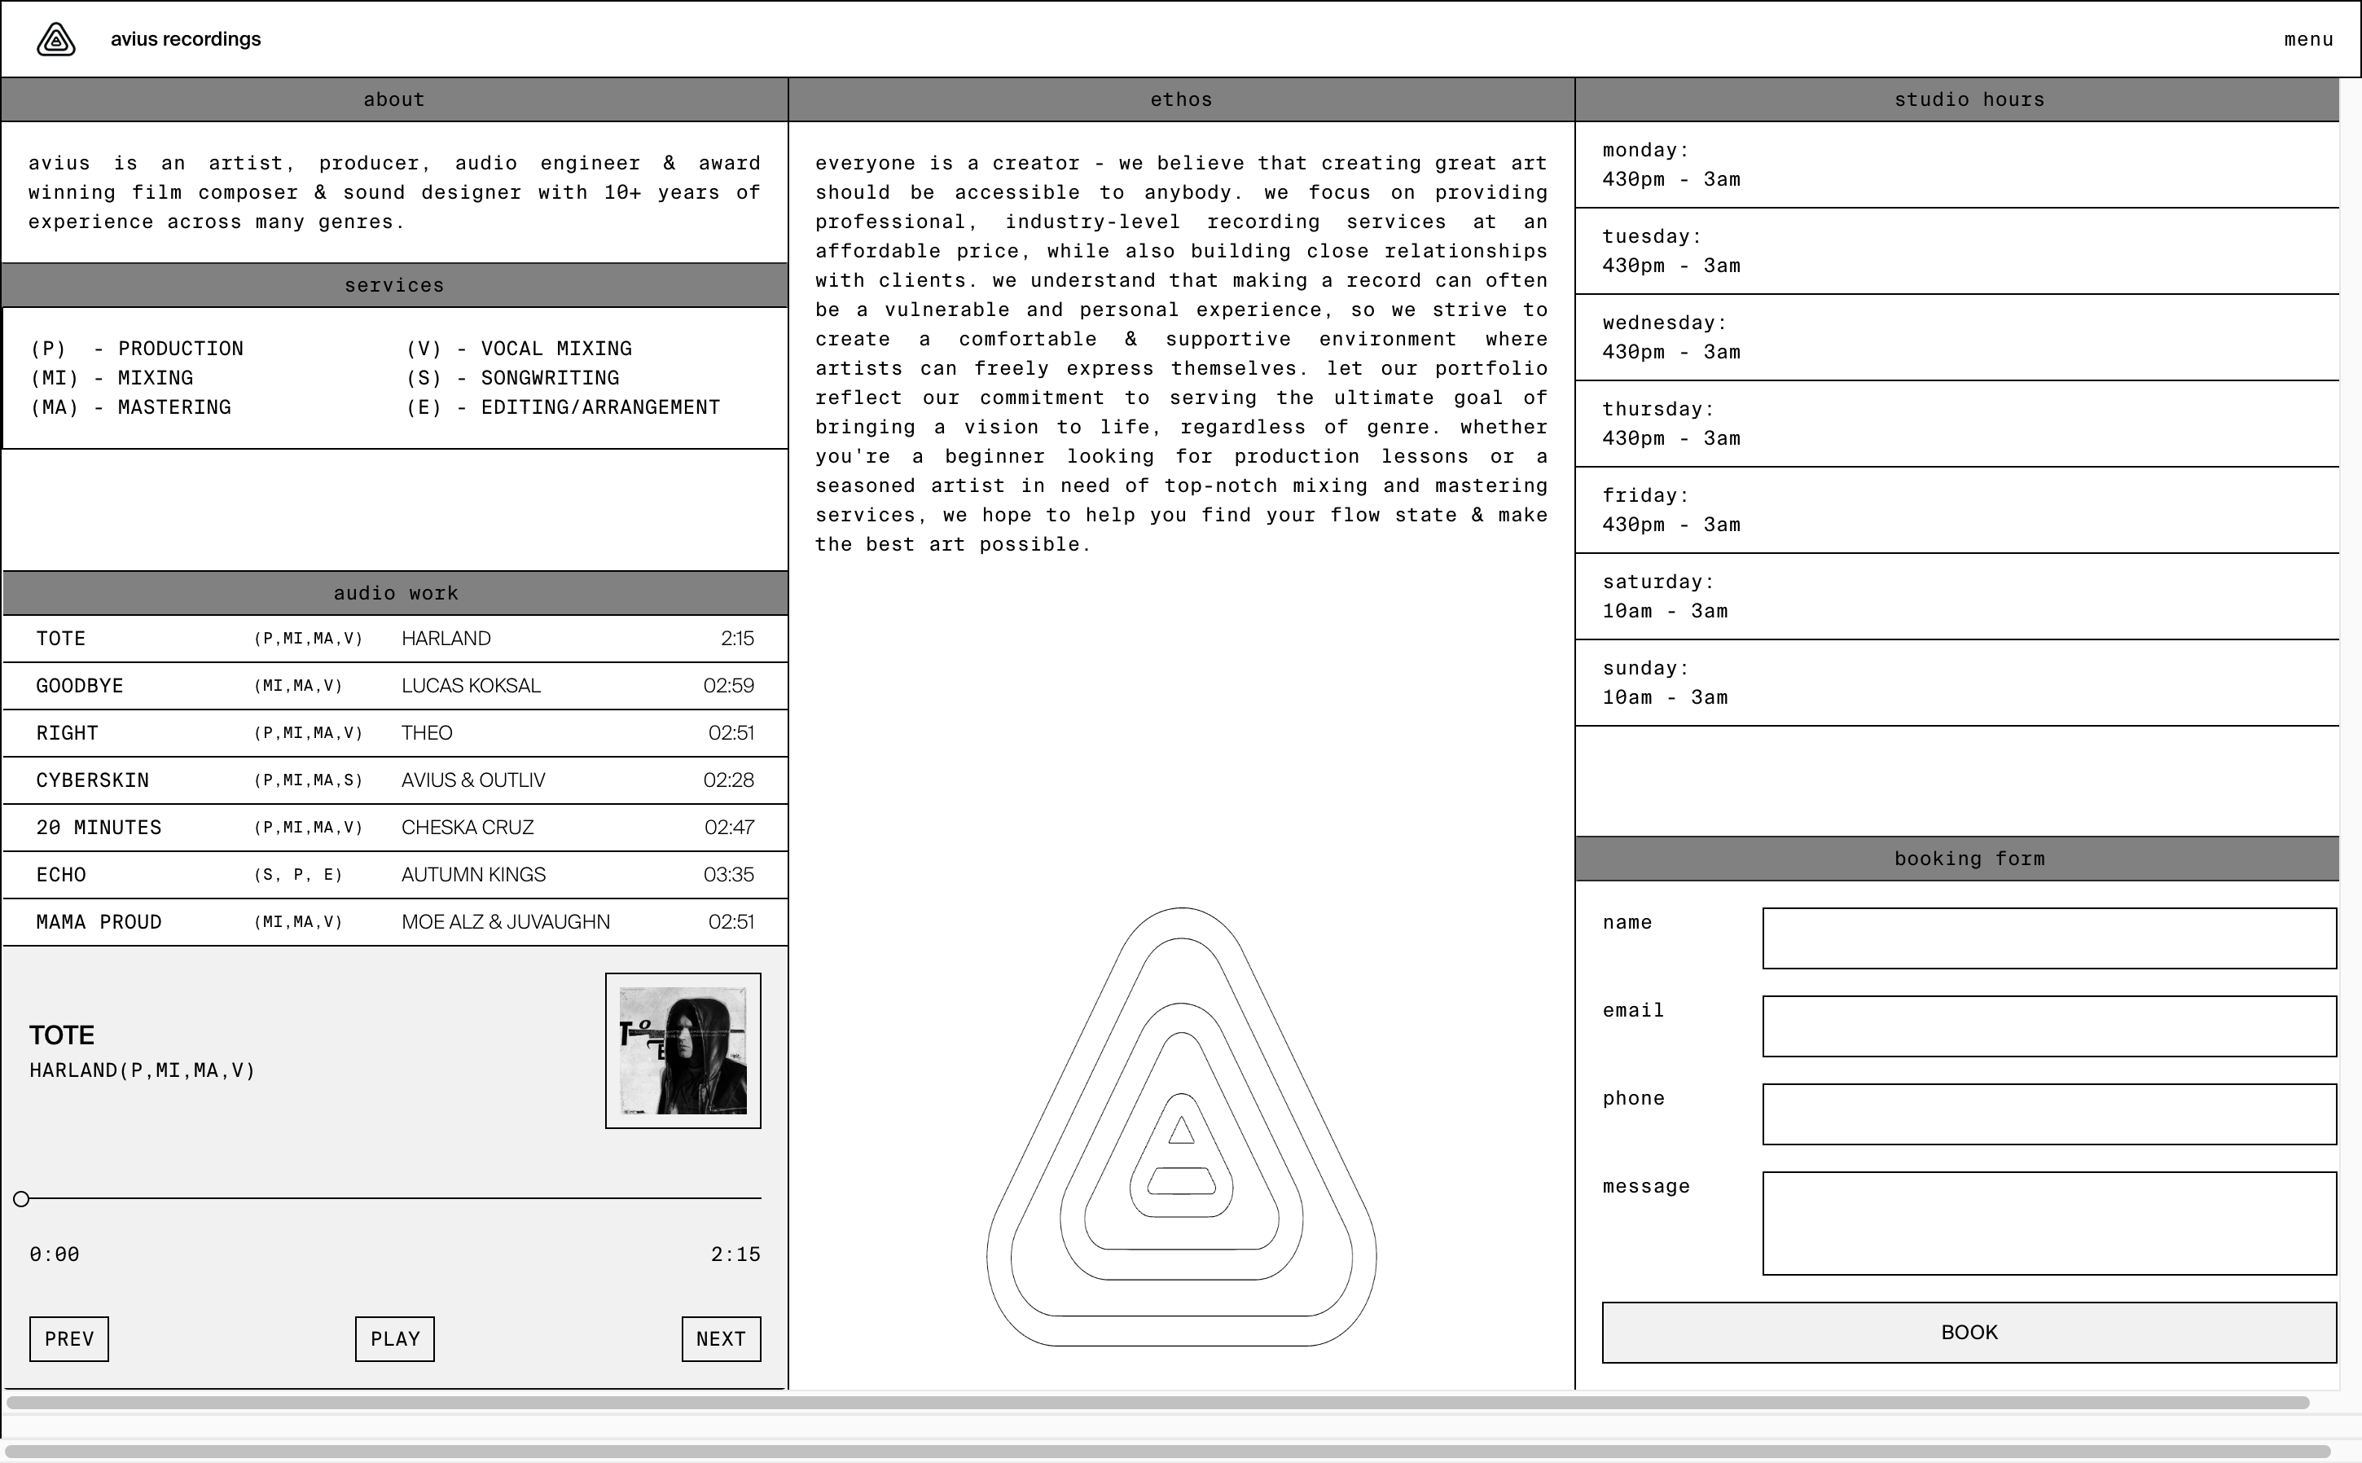Click the tuesday: hours entry
The image size is (2362, 1463).
1958,251
